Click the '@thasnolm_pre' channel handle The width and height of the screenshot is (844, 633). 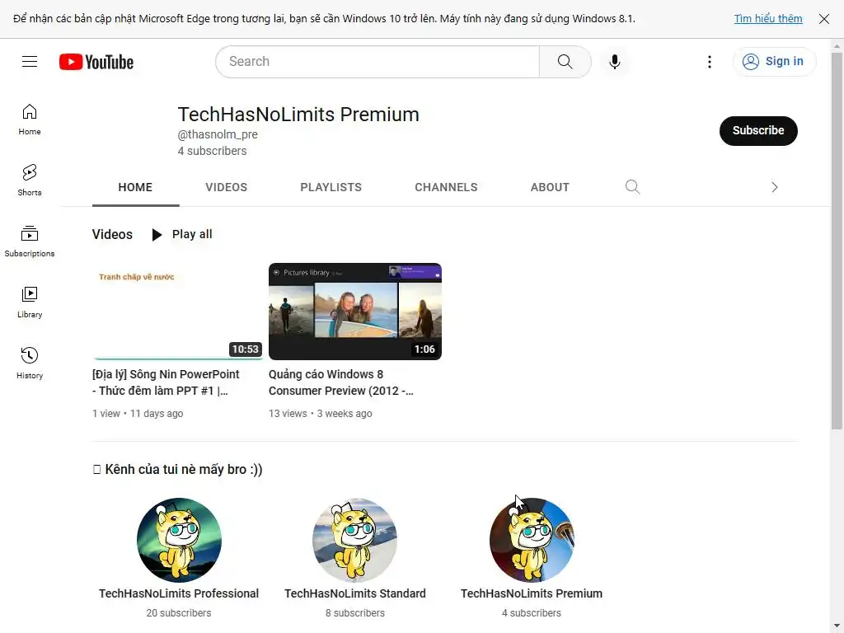click(218, 134)
